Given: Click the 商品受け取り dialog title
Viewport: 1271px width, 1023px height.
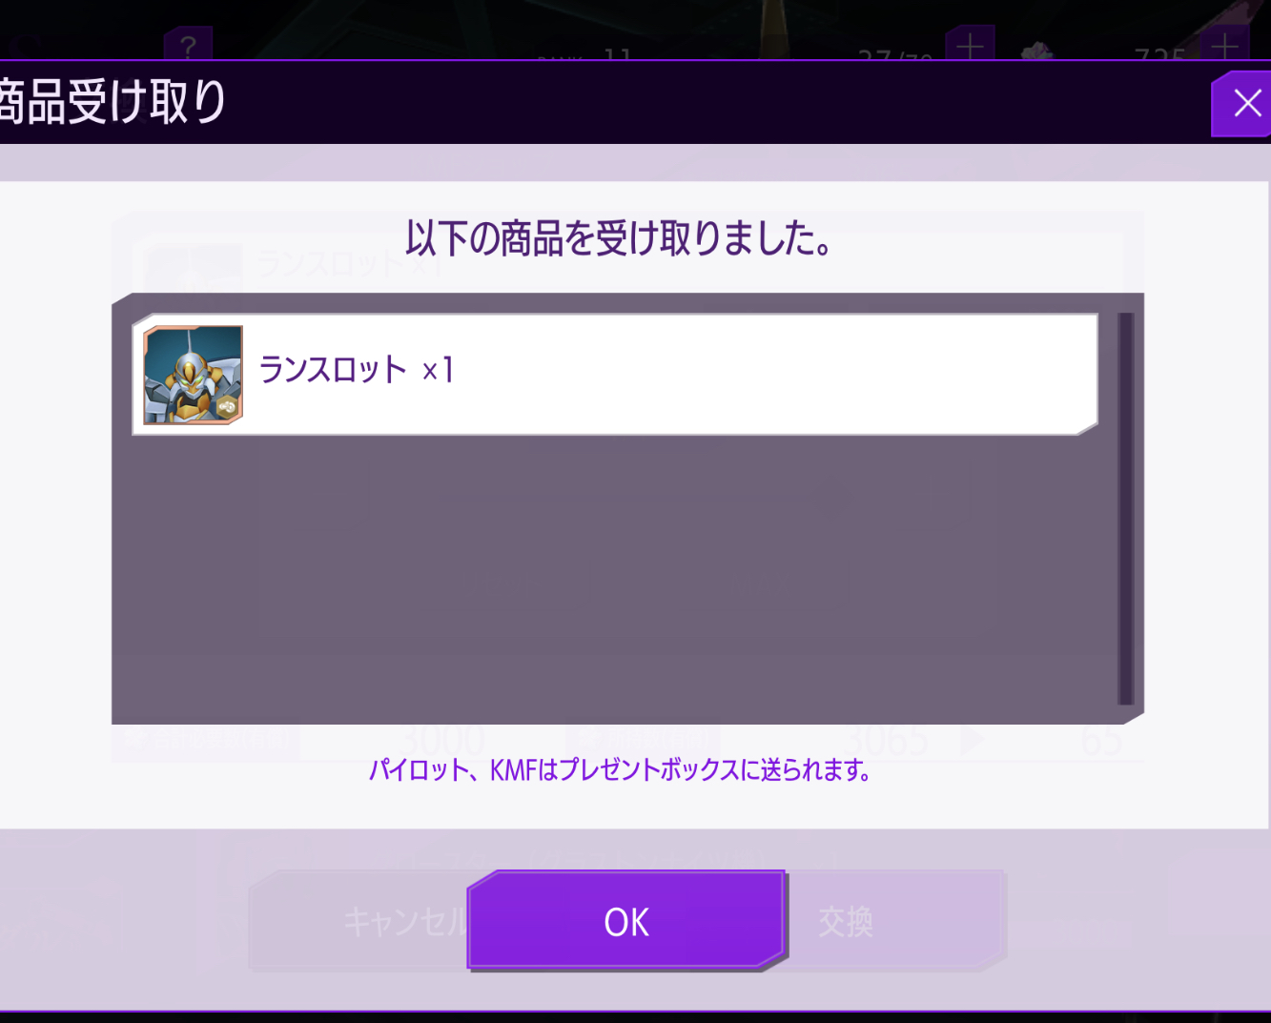Looking at the screenshot, I should point(113,102).
